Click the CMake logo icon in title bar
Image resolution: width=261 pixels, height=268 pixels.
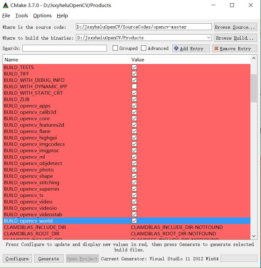(x=6, y=5)
